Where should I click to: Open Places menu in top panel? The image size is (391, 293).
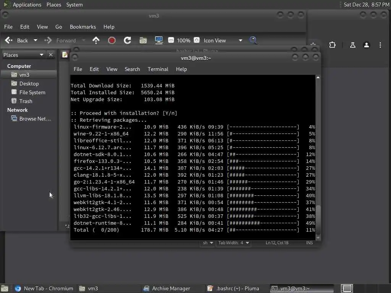[54, 5]
